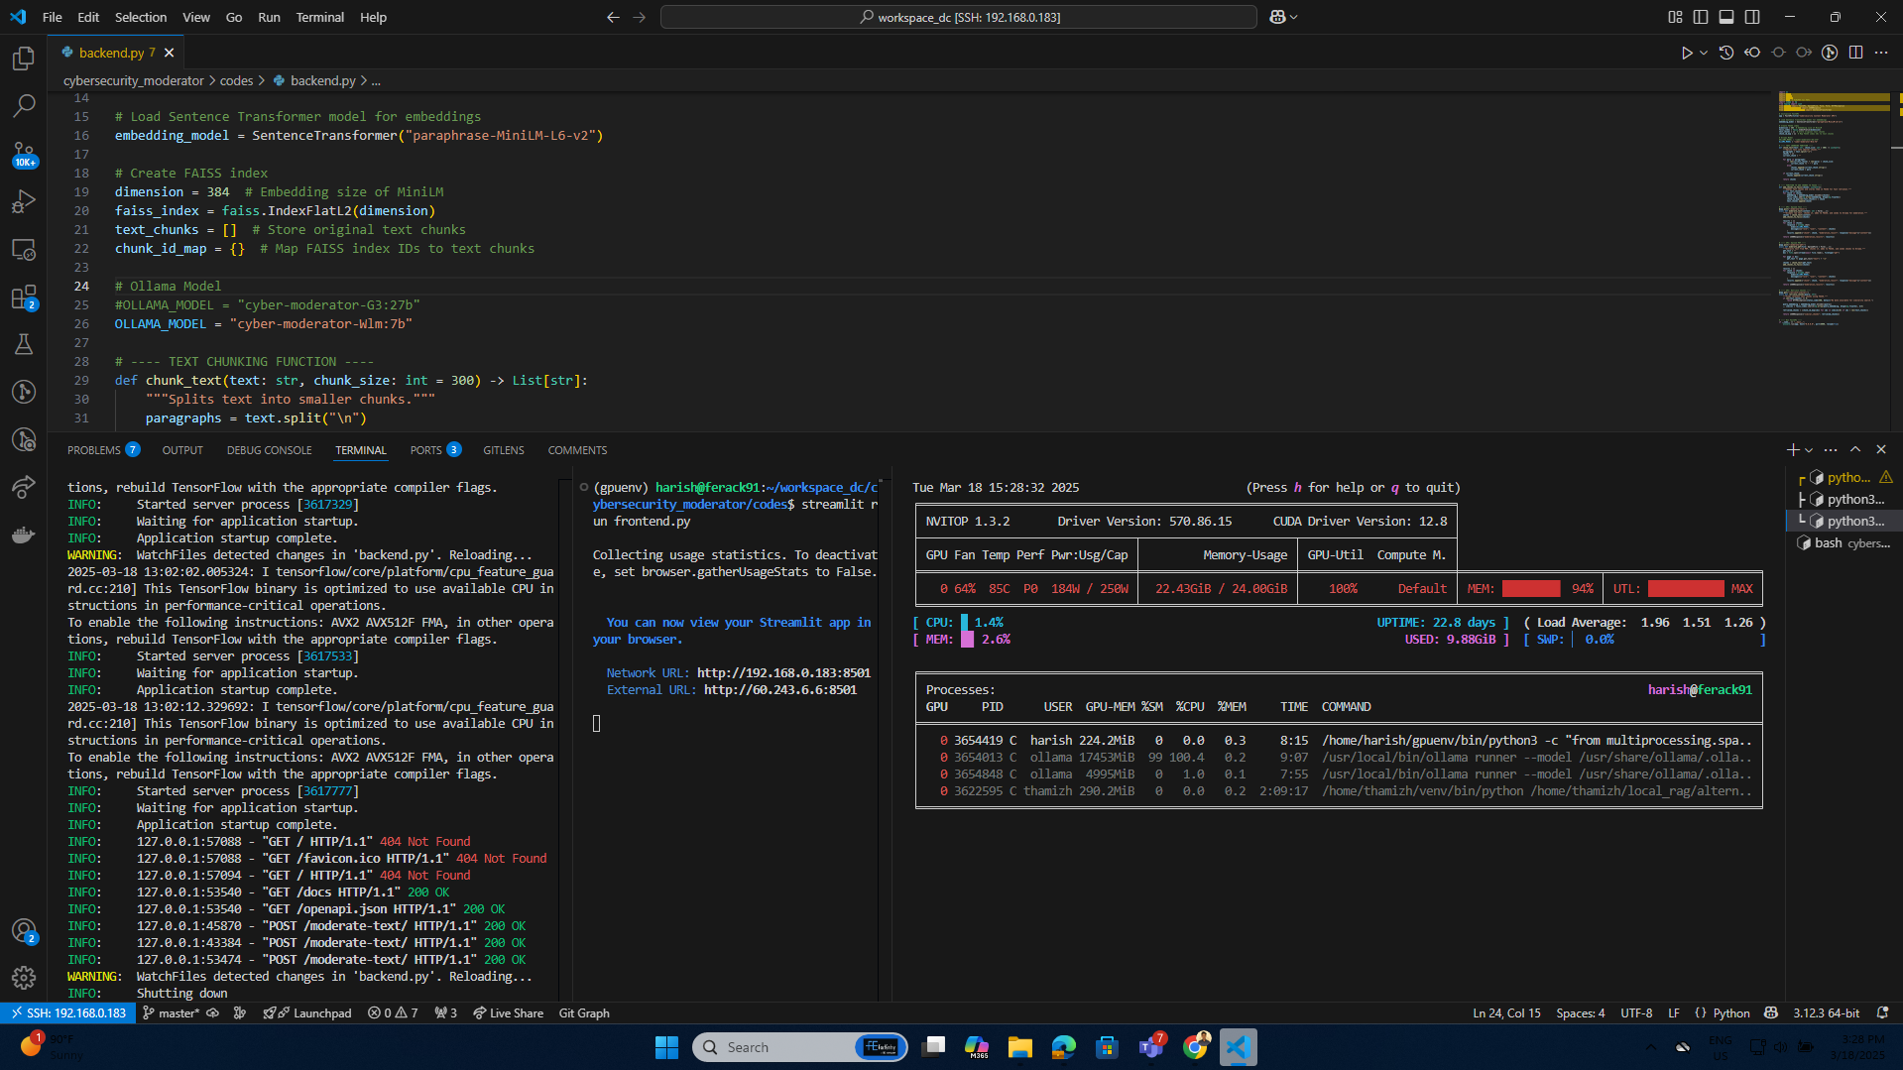Click SSH: 192.168.0.183 remote indicator
The height and width of the screenshot is (1070, 1903).
click(67, 1013)
